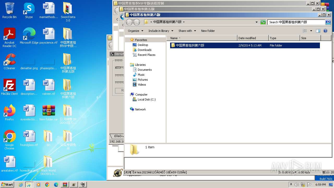Select vateen.rtf document on desktop
The width and height of the screenshot is (334, 188).
pos(49,87)
